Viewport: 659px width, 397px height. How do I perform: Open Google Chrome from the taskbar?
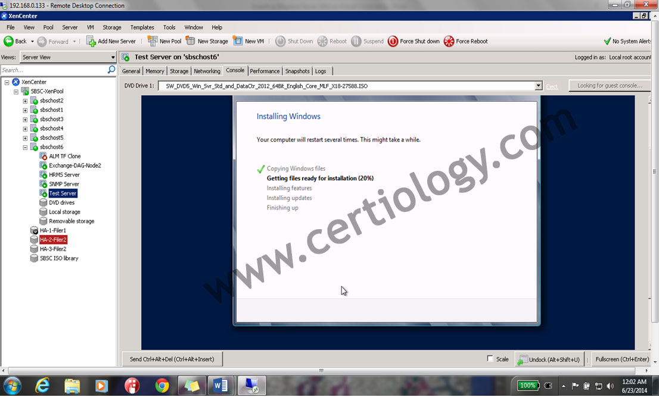162,385
